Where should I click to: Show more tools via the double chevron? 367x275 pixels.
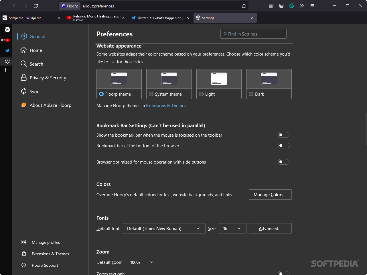click(302, 6)
